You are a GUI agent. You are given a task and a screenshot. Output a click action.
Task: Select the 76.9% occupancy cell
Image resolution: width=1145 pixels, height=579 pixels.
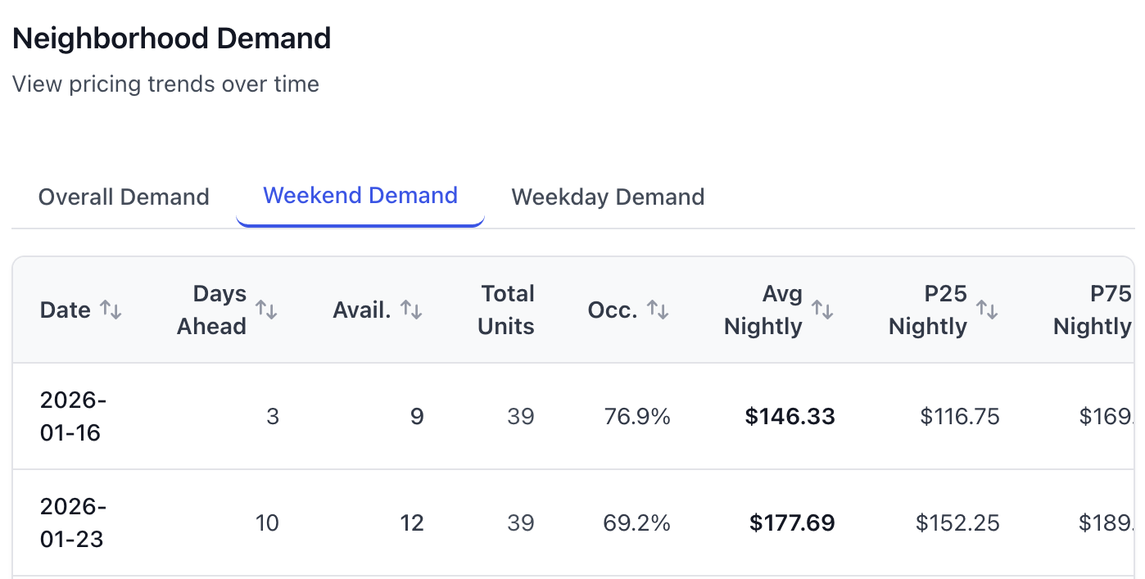pyautogui.click(x=637, y=416)
